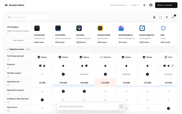The width and height of the screenshot is (182, 114).
Task: Click ScreenCam's Mac App Store checkmark
Action: click(42, 100)
